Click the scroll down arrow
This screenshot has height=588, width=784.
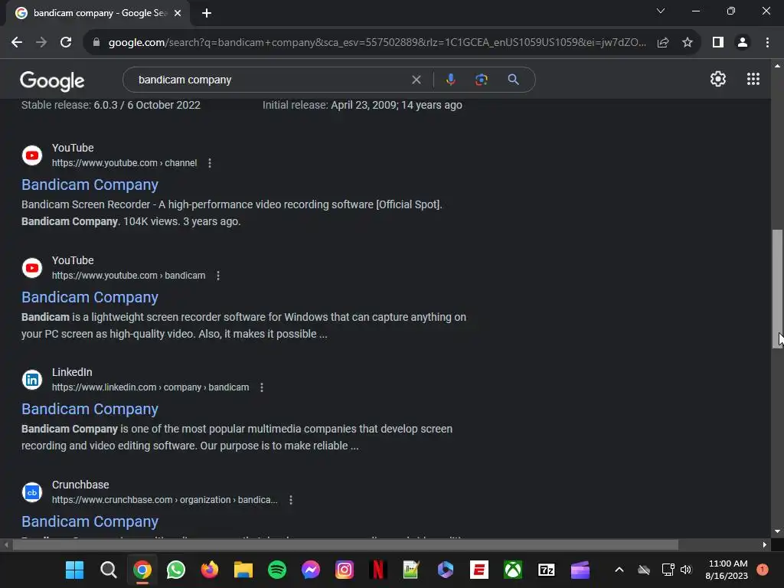(777, 531)
